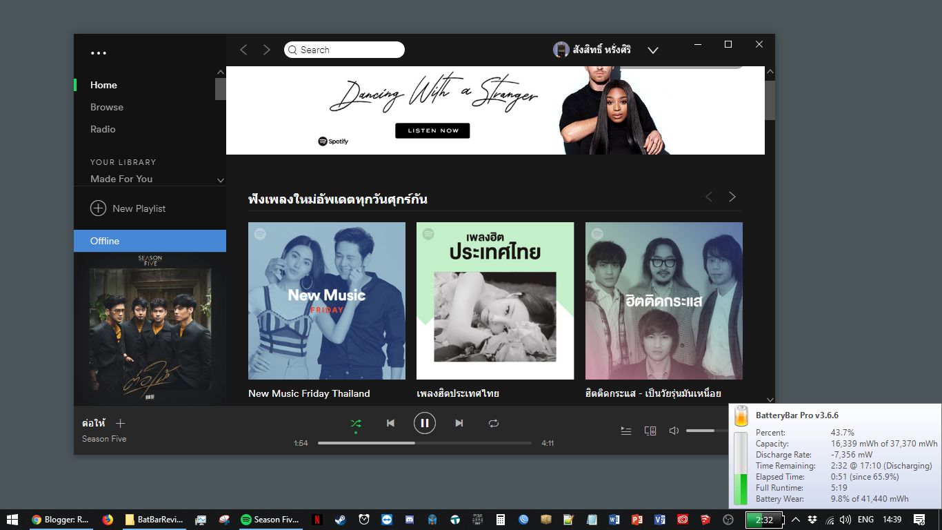The width and height of the screenshot is (942, 530).
Task: Mute the Spotify volume speaker icon
Action: point(674,431)
